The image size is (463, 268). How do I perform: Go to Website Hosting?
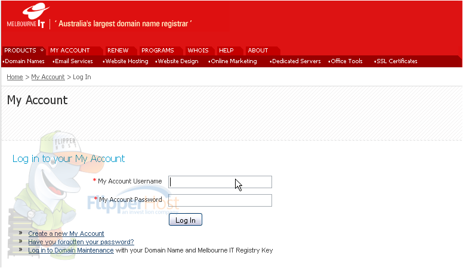click(126, 61)
